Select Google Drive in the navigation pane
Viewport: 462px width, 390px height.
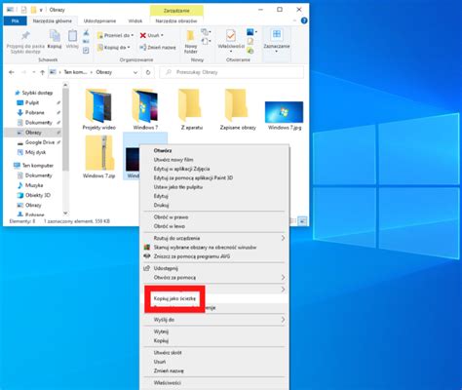40,142
